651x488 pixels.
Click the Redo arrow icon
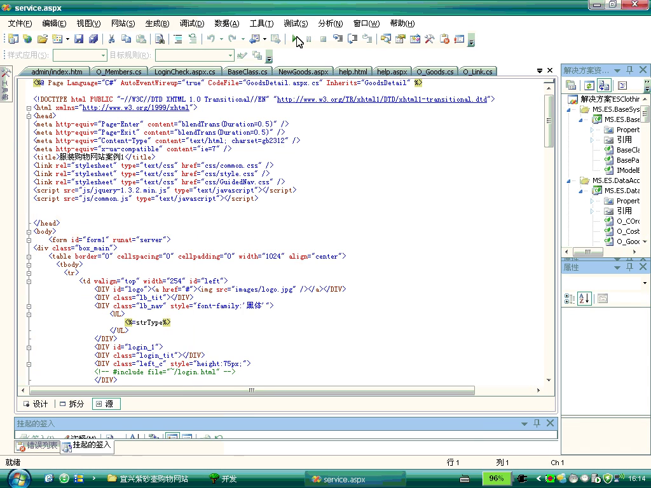click(232, 39)
